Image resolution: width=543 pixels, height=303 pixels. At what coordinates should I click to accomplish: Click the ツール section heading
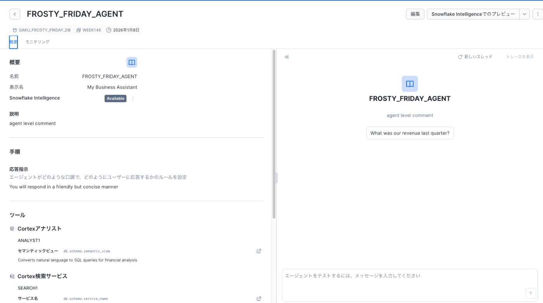click(x=17, y=215)
